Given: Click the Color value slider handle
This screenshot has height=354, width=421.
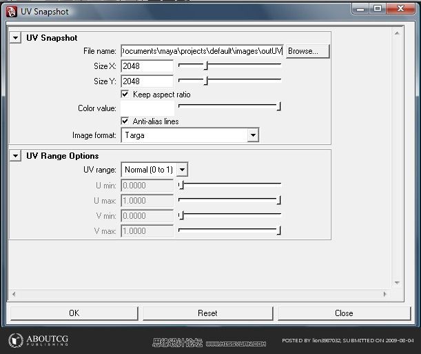Looking at the screenshot, I should 279,106.
